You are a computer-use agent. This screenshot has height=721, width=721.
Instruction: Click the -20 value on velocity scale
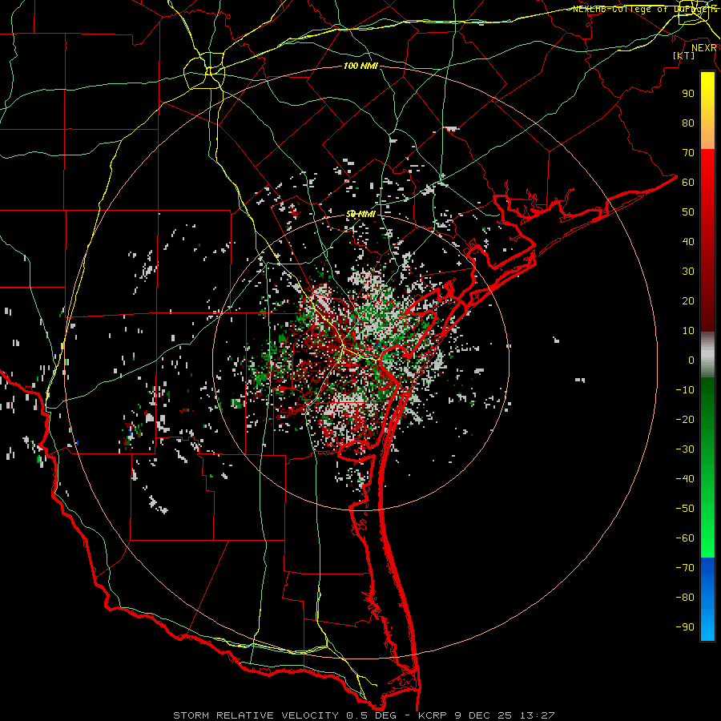click(x=685, y=420)
